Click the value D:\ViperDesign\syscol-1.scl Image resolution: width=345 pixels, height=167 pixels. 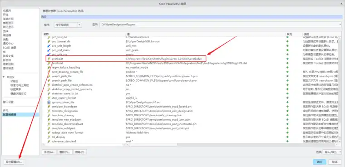click(x=143, y=102)
